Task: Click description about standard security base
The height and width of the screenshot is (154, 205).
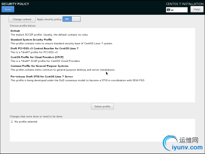Action: tap(61, 43)
